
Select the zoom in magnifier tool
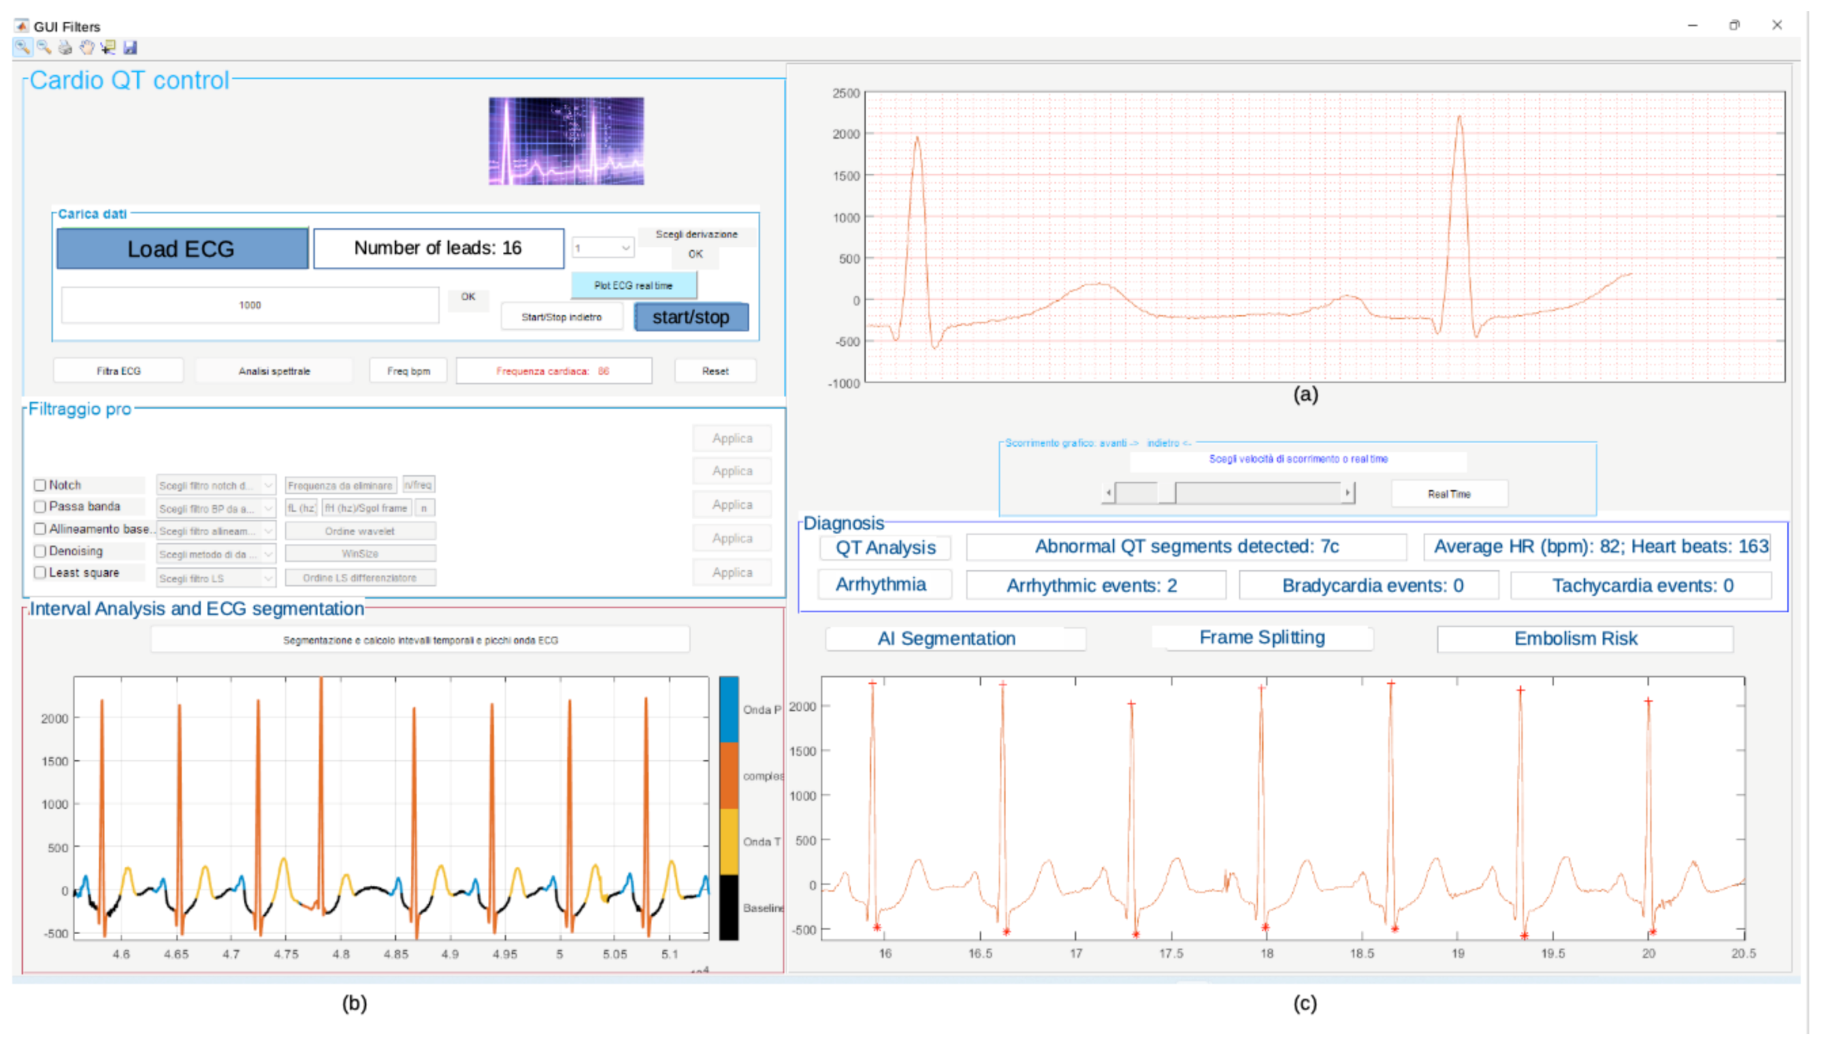[x=22, y=48]
